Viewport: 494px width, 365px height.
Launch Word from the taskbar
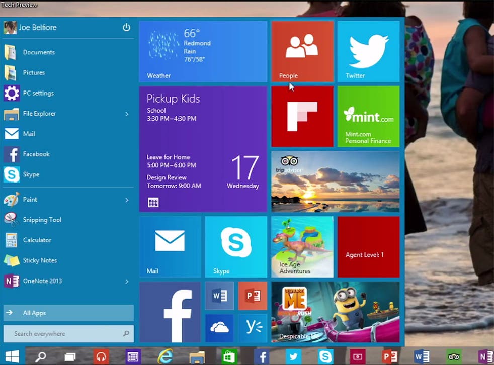tap(422, 356)
